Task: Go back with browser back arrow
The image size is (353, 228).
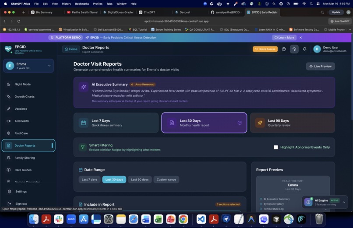Action: click(4, 21)
